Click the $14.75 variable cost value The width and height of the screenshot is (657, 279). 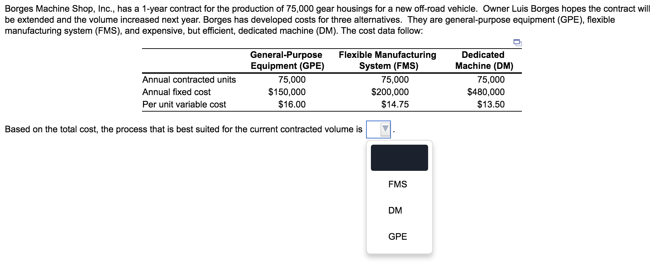pos(395,104)
